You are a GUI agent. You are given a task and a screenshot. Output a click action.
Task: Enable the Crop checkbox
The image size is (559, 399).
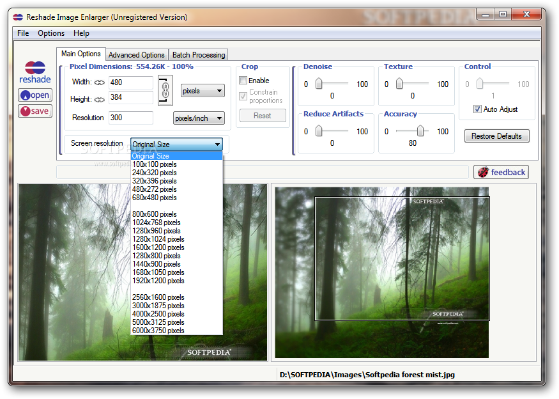pos(243,81)
